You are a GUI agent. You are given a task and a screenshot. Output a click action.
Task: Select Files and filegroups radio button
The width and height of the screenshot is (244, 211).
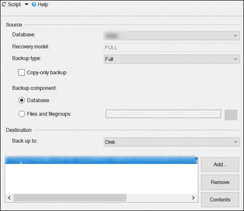(x=22, y=114)
